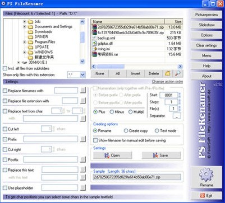Expand the 3DMAX (E:) drive node
The height and width of the screenshot is (203, 225).
click(19, 63)
